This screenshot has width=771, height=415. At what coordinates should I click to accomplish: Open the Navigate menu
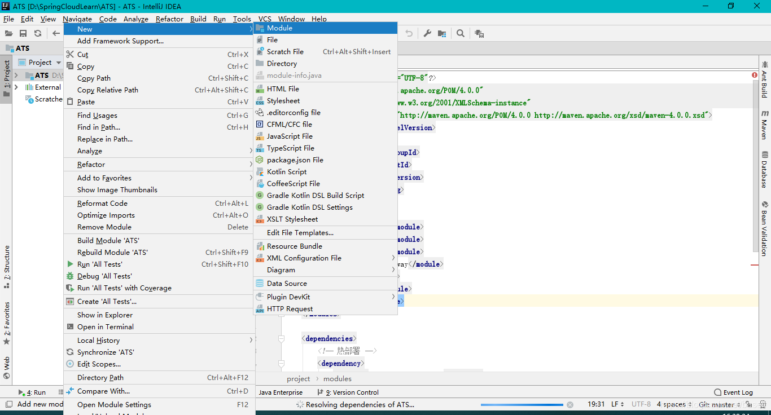click(77, 19)
